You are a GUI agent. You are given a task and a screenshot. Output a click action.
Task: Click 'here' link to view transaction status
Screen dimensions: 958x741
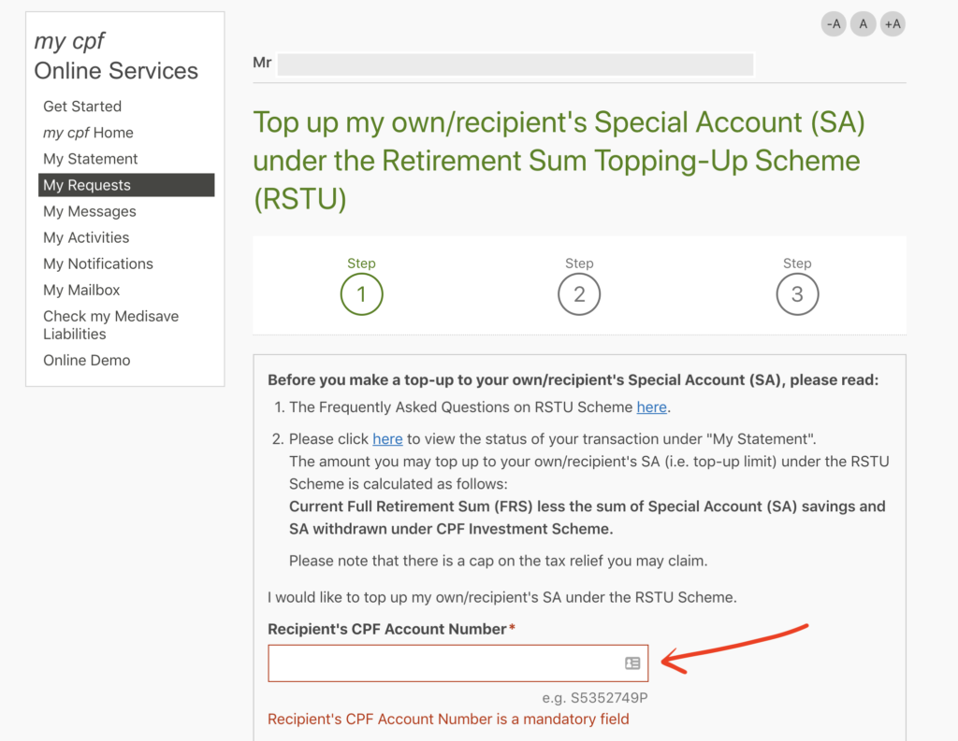click(x=387, y=439)
